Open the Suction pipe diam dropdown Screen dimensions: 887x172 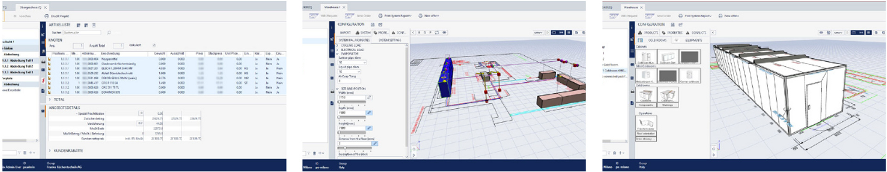coord(352,62)
